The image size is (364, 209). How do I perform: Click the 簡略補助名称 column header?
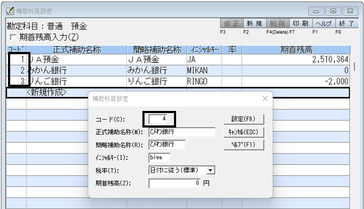pyautogui.click(x=157, y=50)
